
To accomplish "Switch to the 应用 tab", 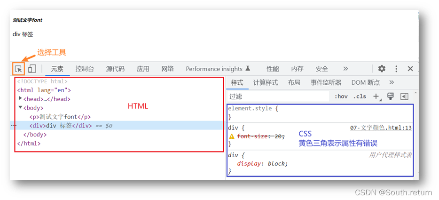I will point(143,69).
